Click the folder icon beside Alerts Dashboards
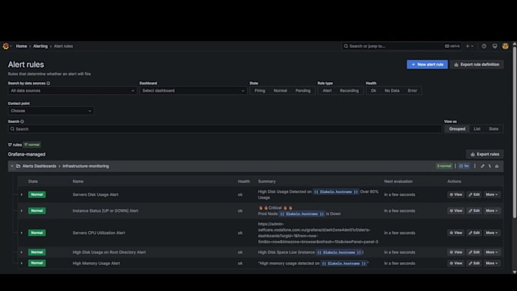Screen dimensions: 517x291 (18, 166)
